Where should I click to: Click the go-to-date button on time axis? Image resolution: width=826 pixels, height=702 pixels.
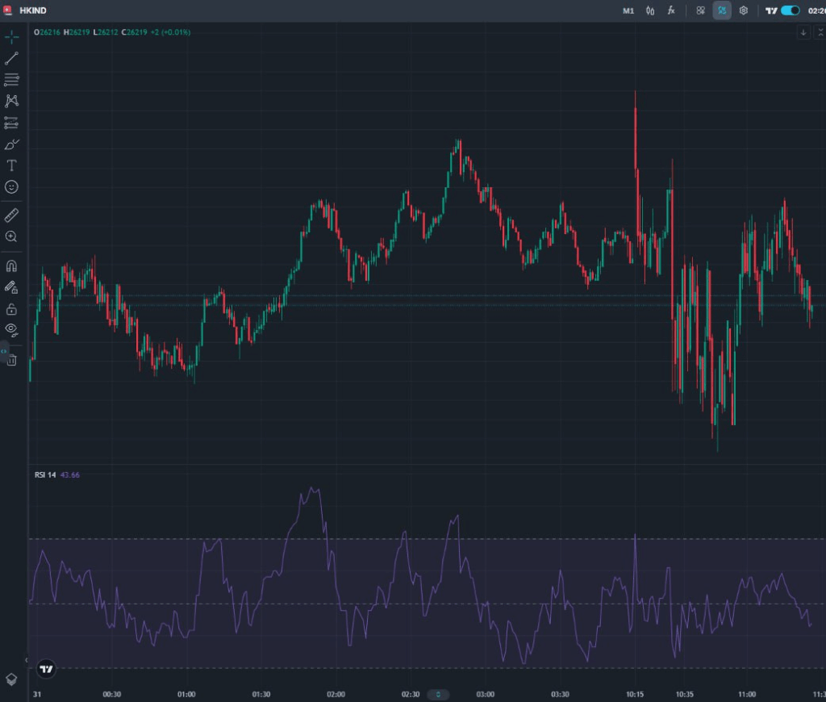[x=438, y=694]
